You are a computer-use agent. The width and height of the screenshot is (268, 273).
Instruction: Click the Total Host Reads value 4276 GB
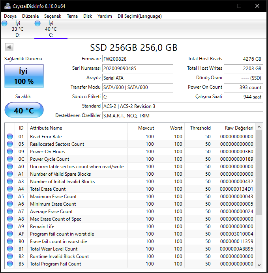coord(244,59)
